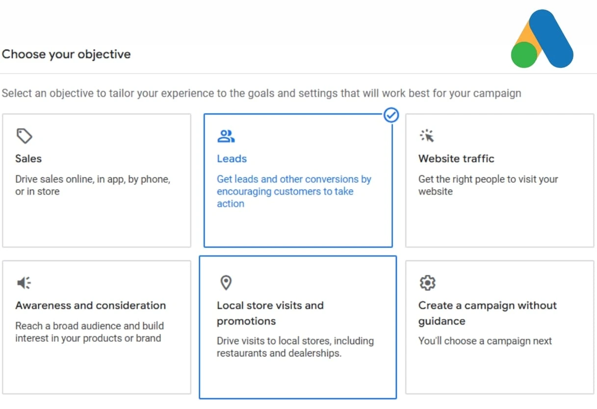
Task: Click the Leads people icon
Action: click(x=226, y=136)
